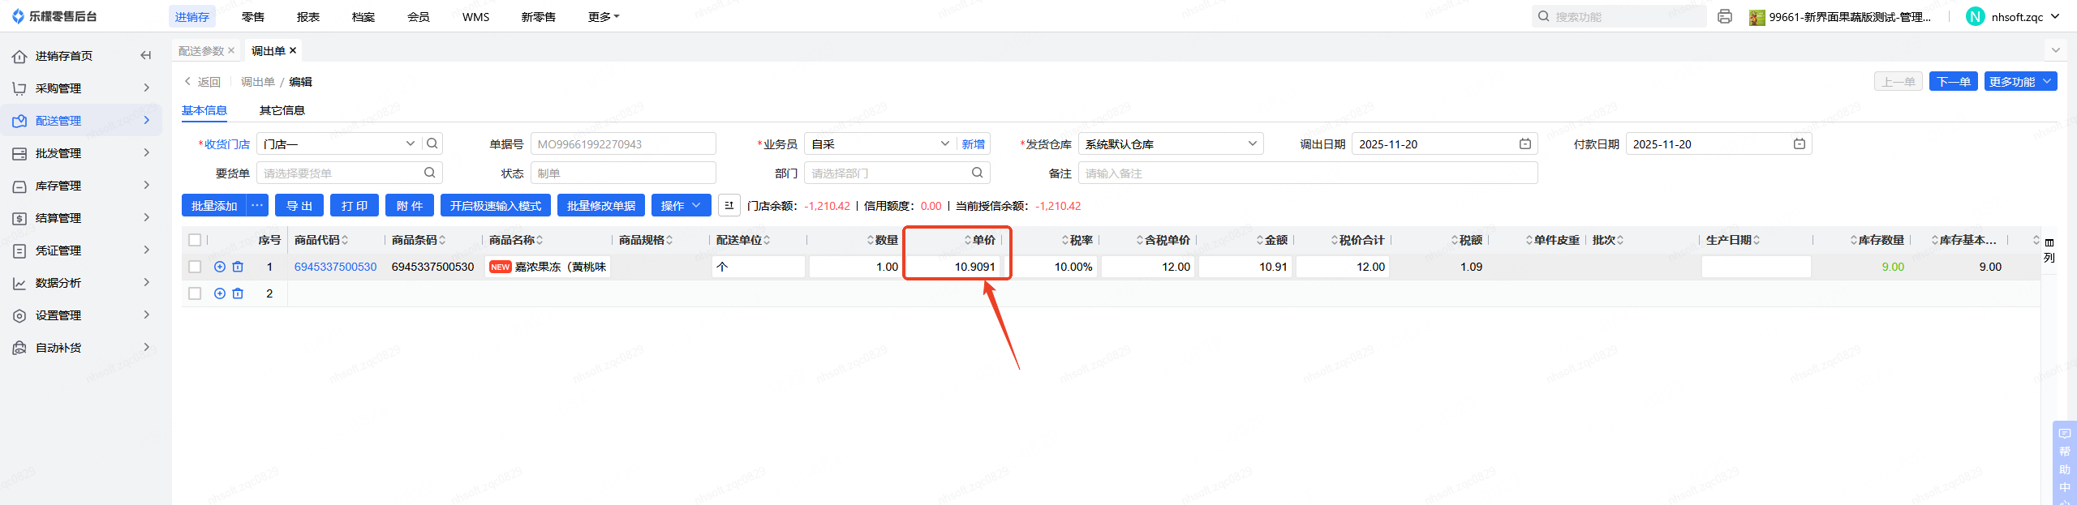Open product code 6945337500530 link
Viewport: 2077px width, 505px height.
click(x=335, y=267)
